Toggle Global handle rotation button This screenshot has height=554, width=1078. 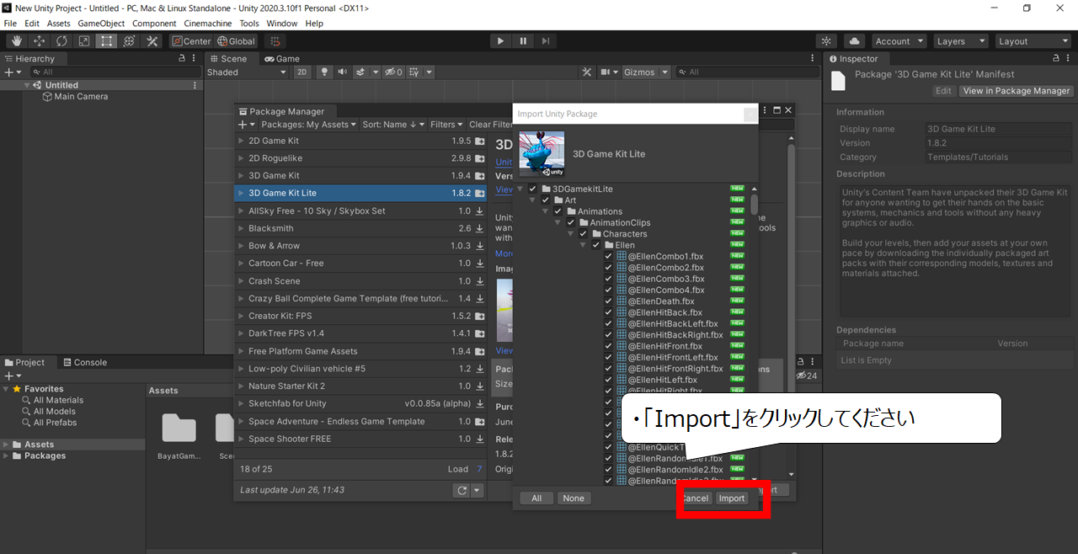click(x=236, y=41)
